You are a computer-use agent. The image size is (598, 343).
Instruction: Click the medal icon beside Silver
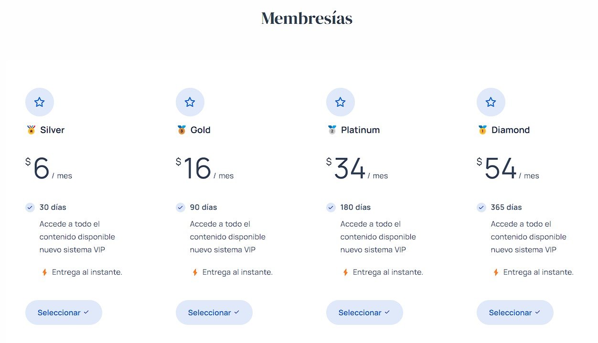pyautogui.click(x=32, y=130)
